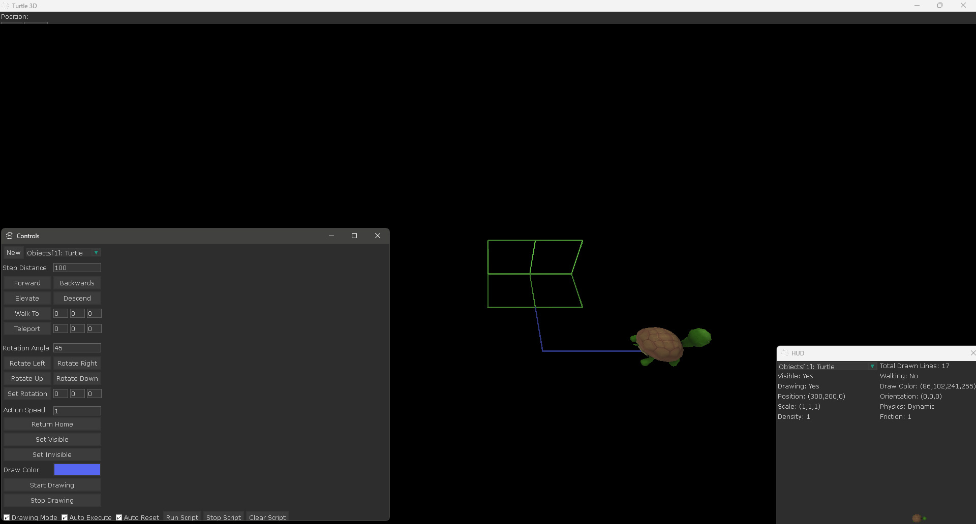Click the Rotate Down button
Viewport: 976px width, 524px height.
pyautogui.click(x=77, y=379)
